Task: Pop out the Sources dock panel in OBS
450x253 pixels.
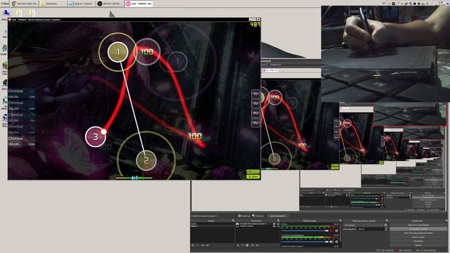Action: pos(278,220)
